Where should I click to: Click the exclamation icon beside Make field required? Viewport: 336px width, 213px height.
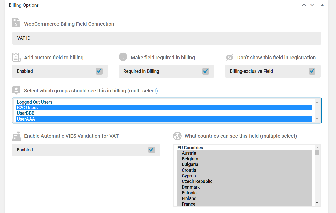[123, 57]
